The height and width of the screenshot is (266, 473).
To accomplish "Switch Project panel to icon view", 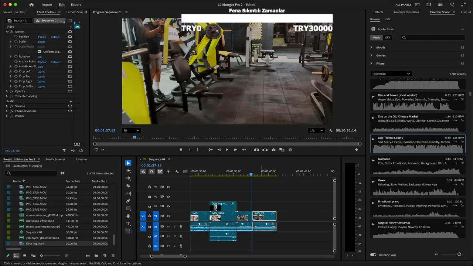I will point(25,256).
